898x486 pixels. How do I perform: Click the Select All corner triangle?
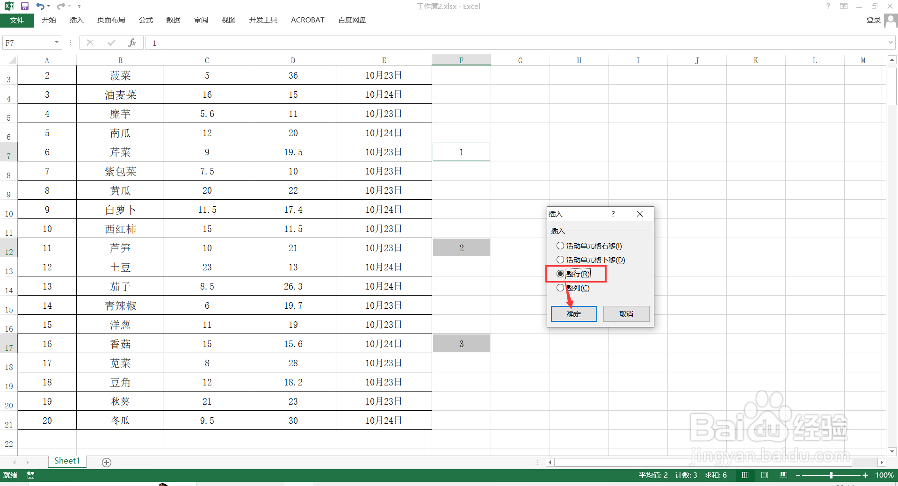click(12, 60)
